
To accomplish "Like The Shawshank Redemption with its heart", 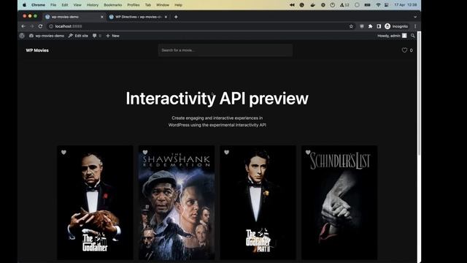I will pyautogui.click(x=145, y=153).
